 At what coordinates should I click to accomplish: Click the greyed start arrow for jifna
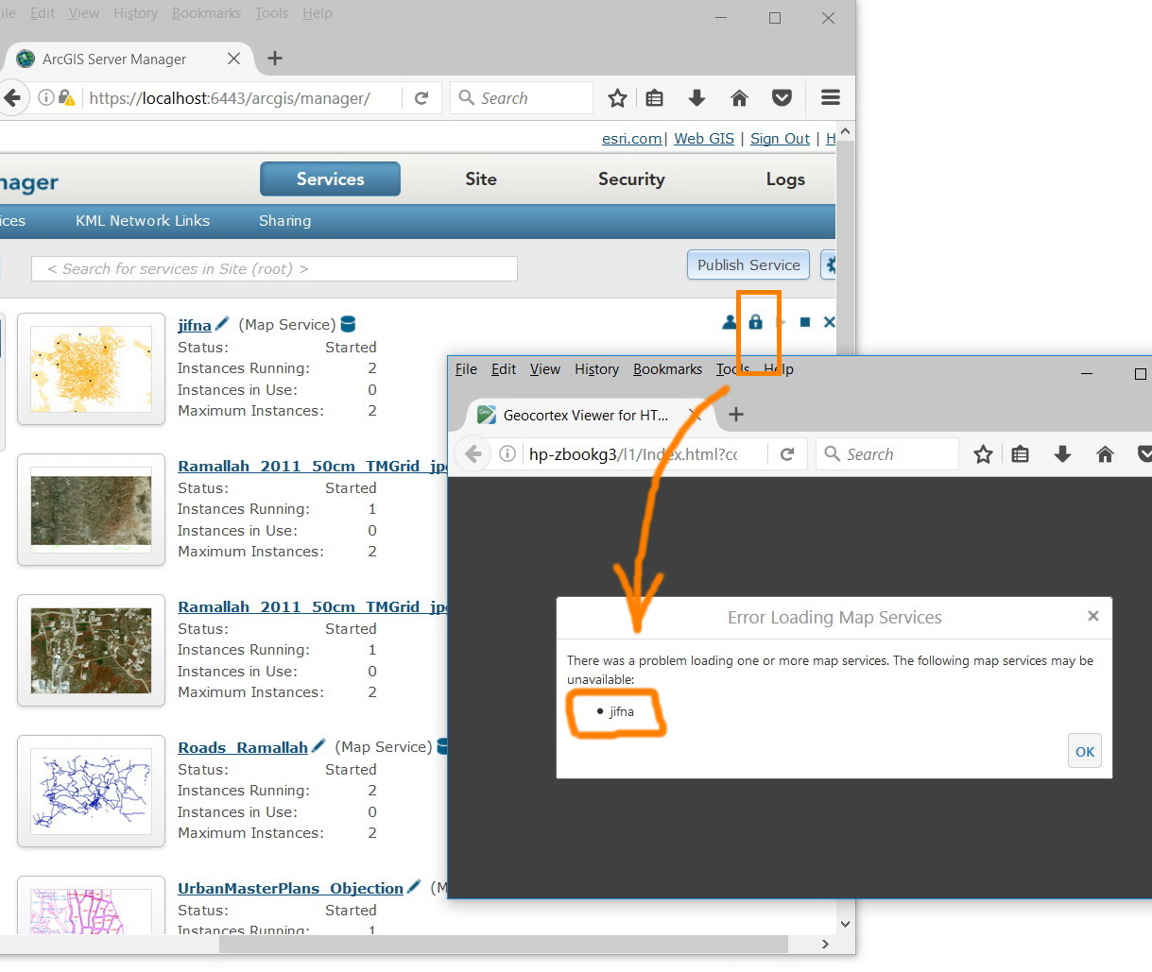click(781, 322)
